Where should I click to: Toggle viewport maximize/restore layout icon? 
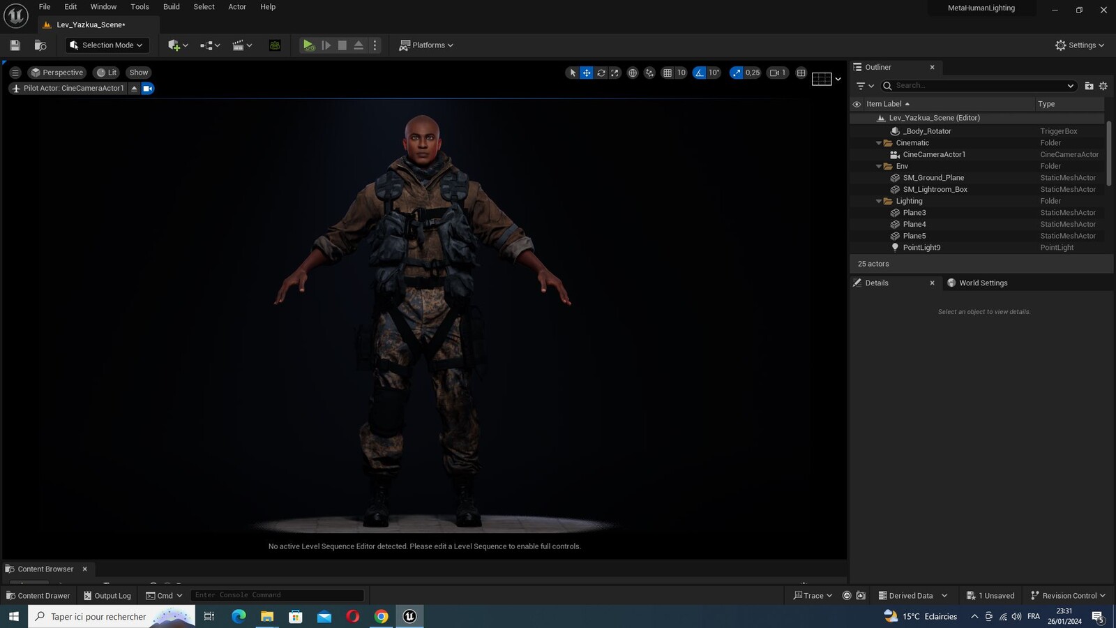coord(801,73)
